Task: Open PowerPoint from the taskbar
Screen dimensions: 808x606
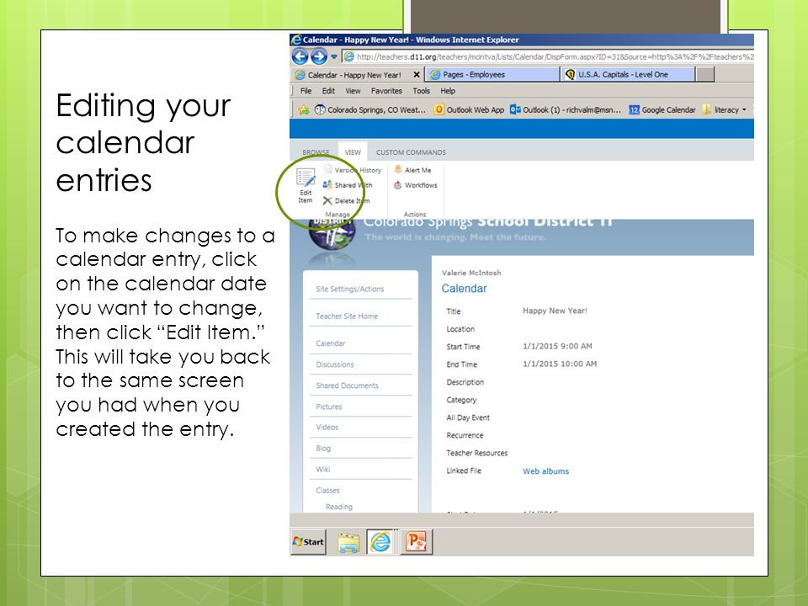Action: pyautogui.click(x=416, y=542)
